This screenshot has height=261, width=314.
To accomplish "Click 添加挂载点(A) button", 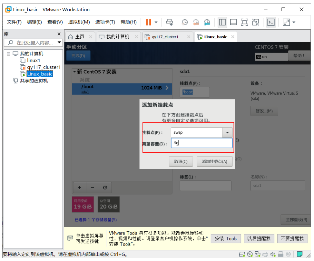I will tap(214, 161).
